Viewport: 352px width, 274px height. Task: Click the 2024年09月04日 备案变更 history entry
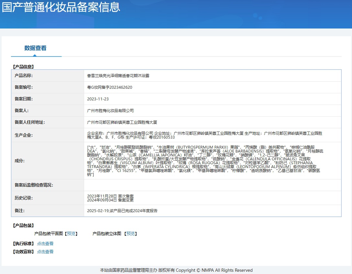[110, 200]
